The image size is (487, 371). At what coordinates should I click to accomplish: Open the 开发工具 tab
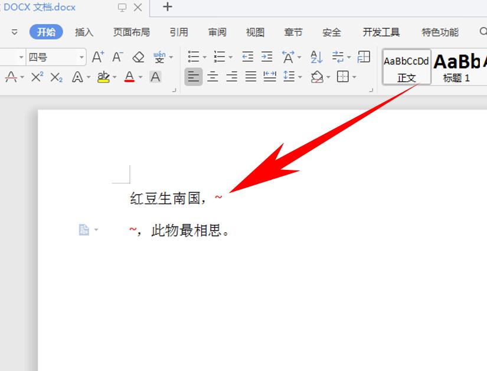tap(381, 32)
